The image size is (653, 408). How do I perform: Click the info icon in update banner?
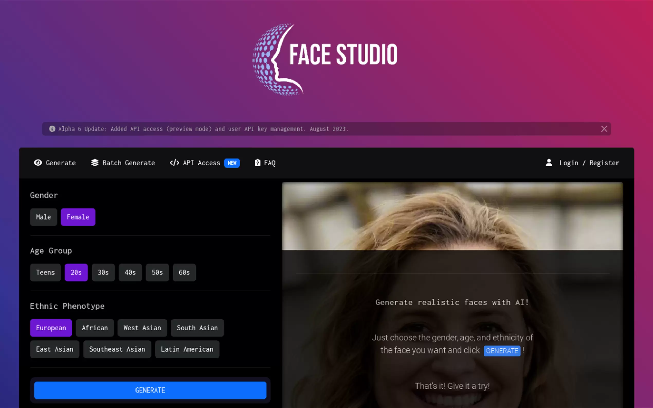point(52,129)
